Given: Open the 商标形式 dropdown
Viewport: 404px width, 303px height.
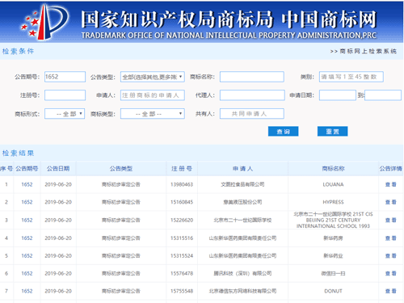Looking at the screenshot, I should [x=65, y=114].
